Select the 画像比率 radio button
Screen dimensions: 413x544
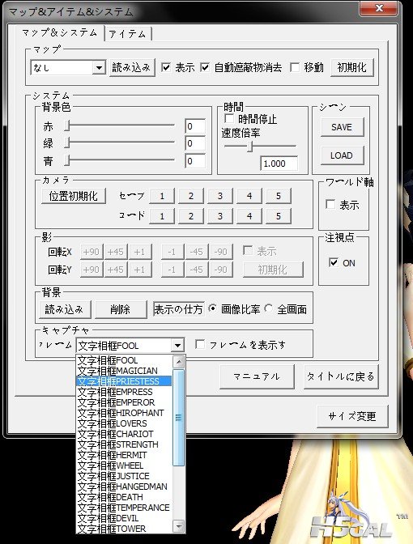pos(212,308)
